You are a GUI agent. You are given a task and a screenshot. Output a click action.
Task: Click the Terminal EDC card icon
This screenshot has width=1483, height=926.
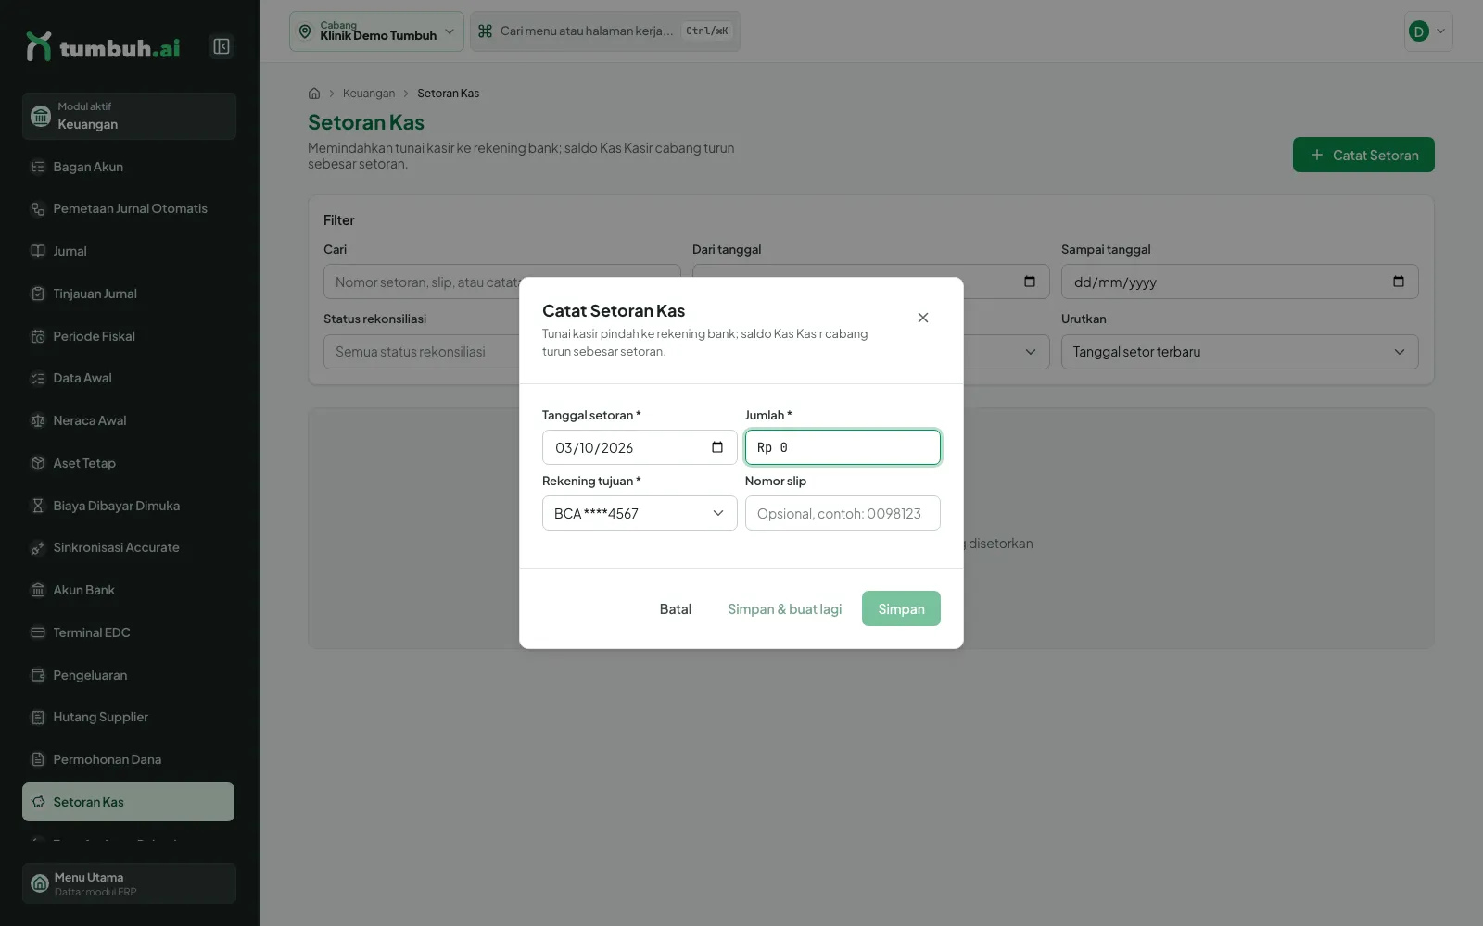click(38, 632)
